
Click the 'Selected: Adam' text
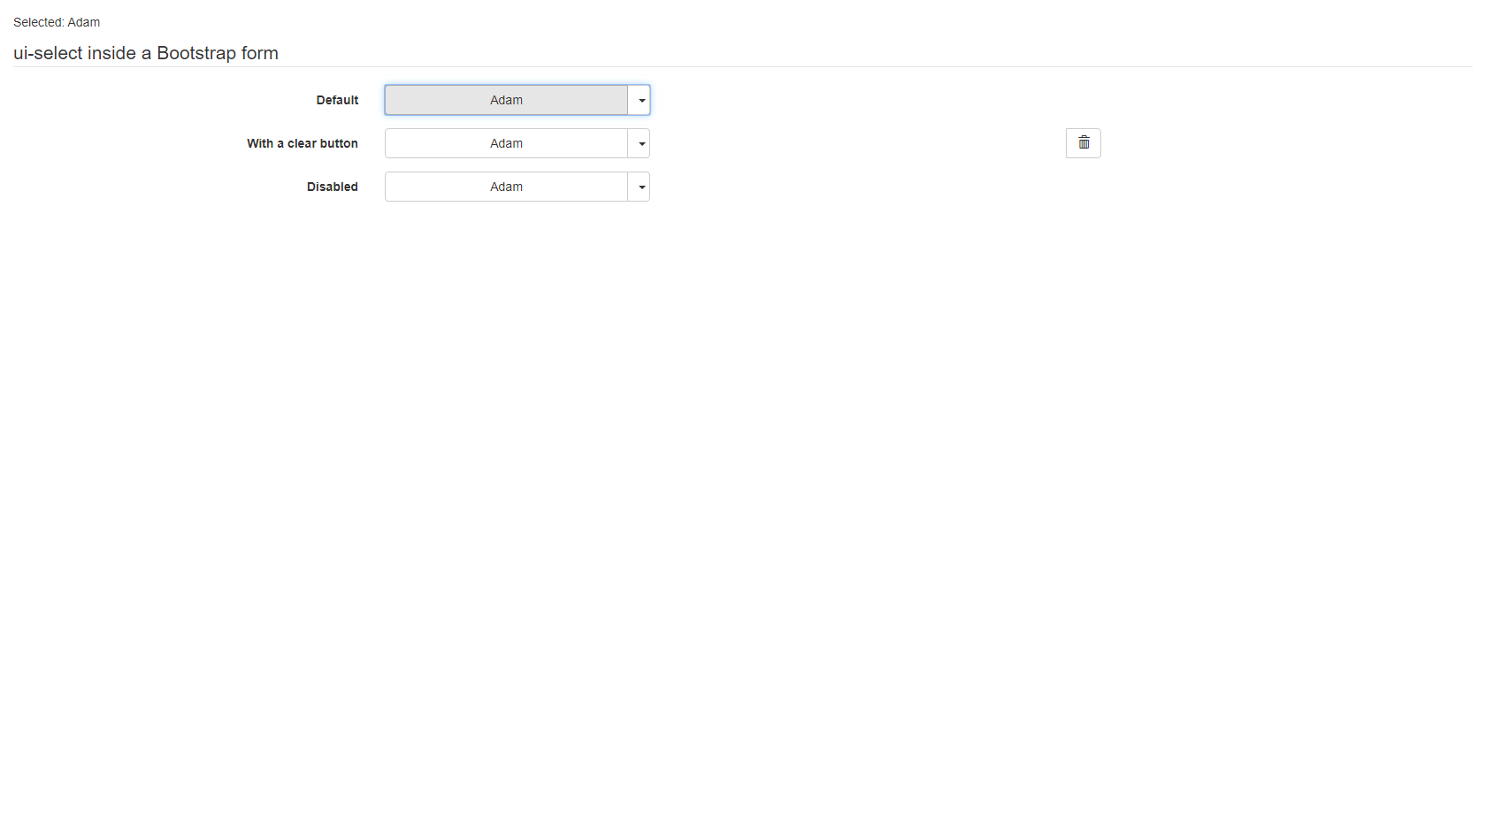click(x=57, y=22)
